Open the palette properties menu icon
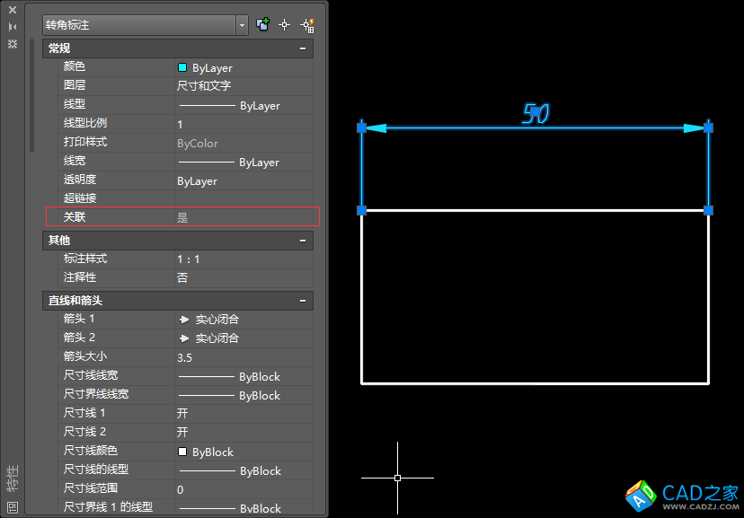The image size is (744, 518). 13,43
